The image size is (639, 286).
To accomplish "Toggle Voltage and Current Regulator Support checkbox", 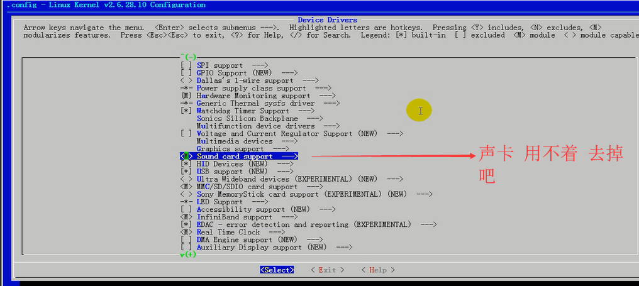I will (x=186, y=134).
